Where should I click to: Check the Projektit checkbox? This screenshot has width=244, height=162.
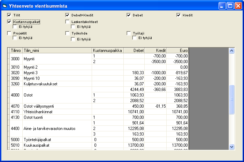(x=9, y=33)
